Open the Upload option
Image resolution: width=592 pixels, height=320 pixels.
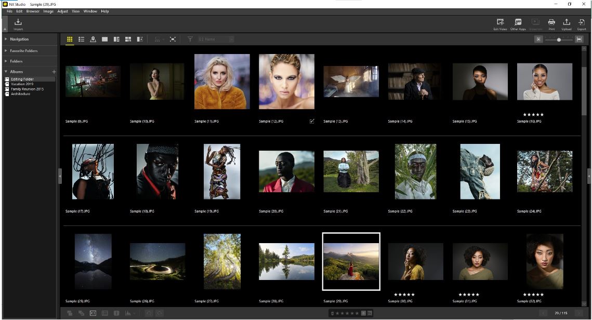[567, 24]
